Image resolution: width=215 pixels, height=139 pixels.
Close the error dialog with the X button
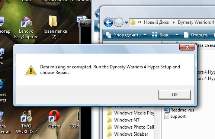187,47
